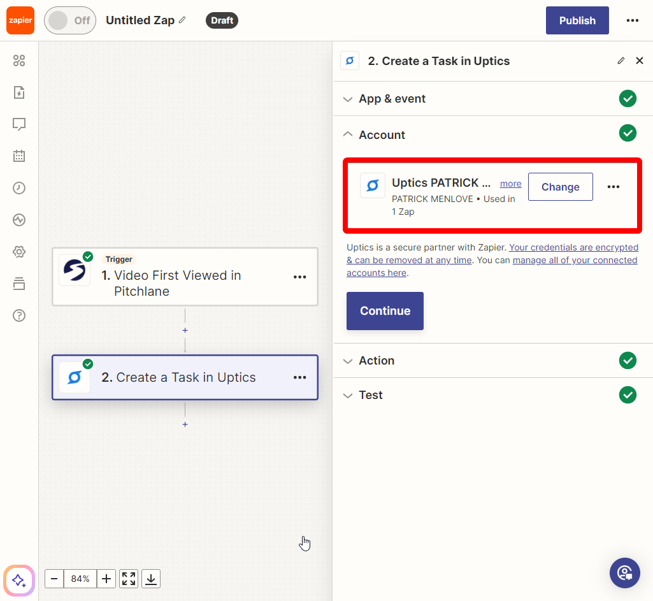Add a step between trigger and action
Image resolution: width=653 pixels, height=601 pixels.
tap(185, 330)
